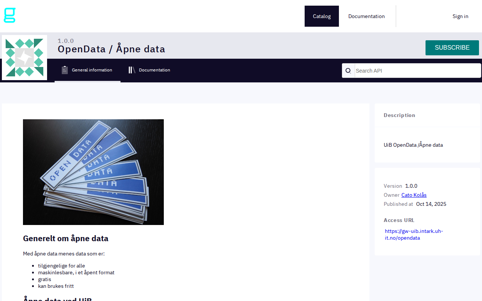Click the Documentation pages icon
Viewport: 482px width, 301px height.
(x=131, y=70)
